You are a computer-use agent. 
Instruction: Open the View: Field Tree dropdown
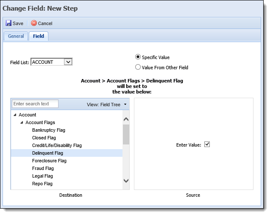(107, 105)
